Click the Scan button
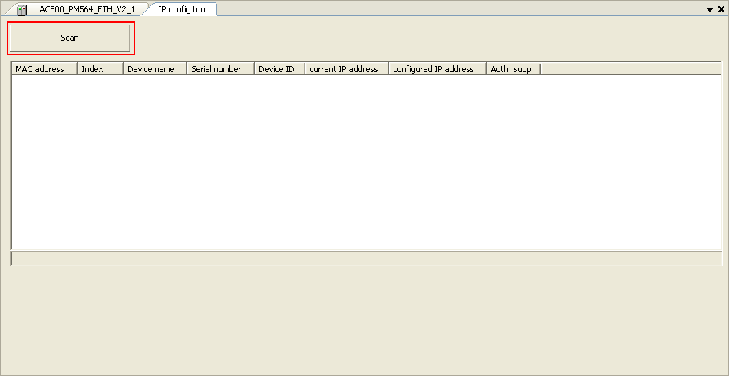The image size is (729, 376). [x=70, y=38]
